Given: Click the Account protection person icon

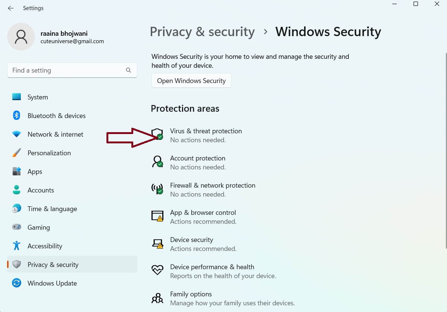Looking at the screenshot, I should click(x=157, y=161).
